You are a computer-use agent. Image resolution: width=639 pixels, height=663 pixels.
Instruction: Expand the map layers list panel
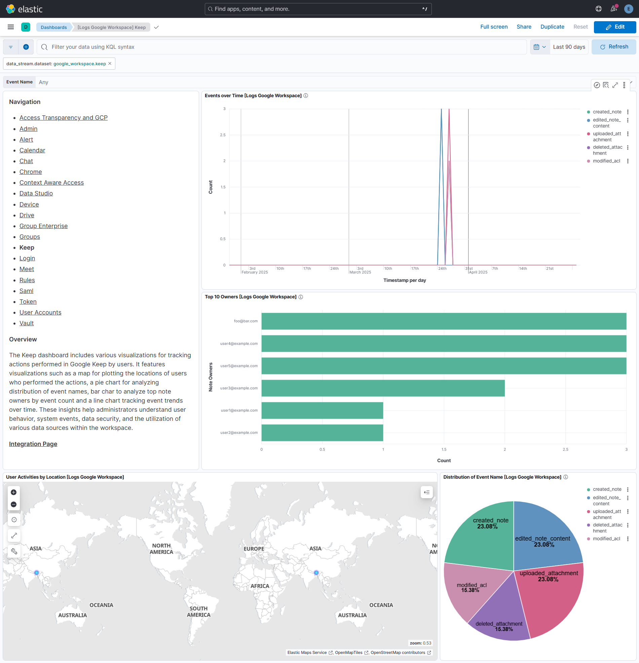tap(426, 492)
